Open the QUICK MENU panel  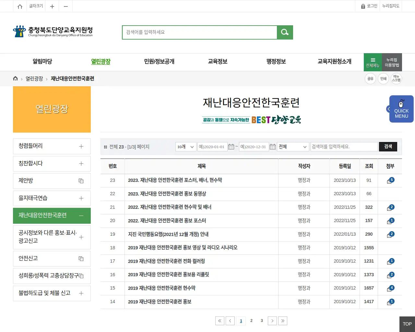401,109
